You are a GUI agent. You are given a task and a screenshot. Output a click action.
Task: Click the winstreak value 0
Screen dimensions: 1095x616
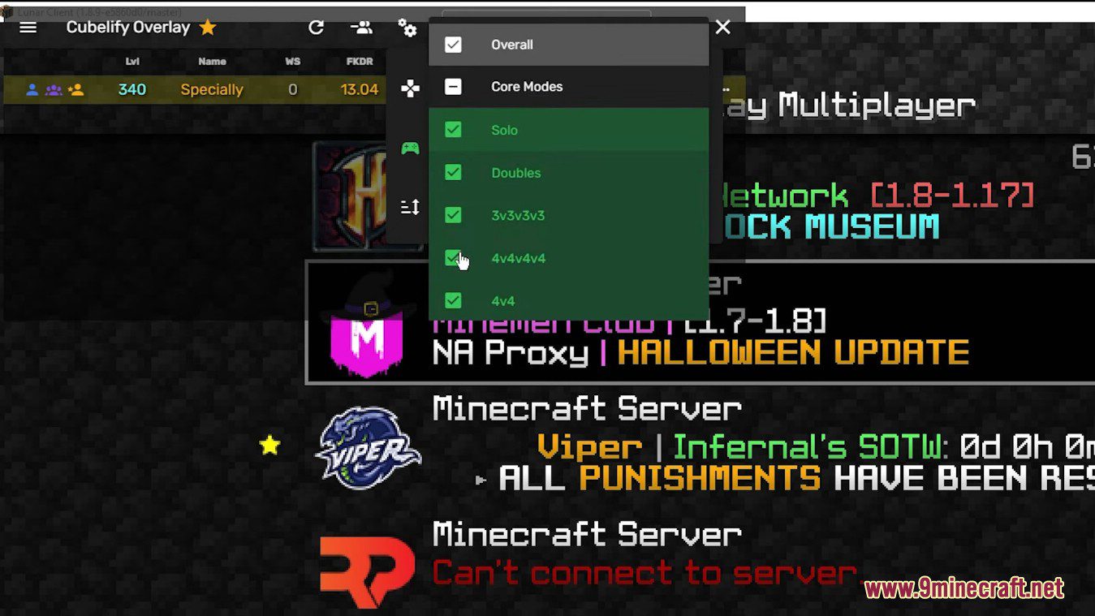(293, 90)
